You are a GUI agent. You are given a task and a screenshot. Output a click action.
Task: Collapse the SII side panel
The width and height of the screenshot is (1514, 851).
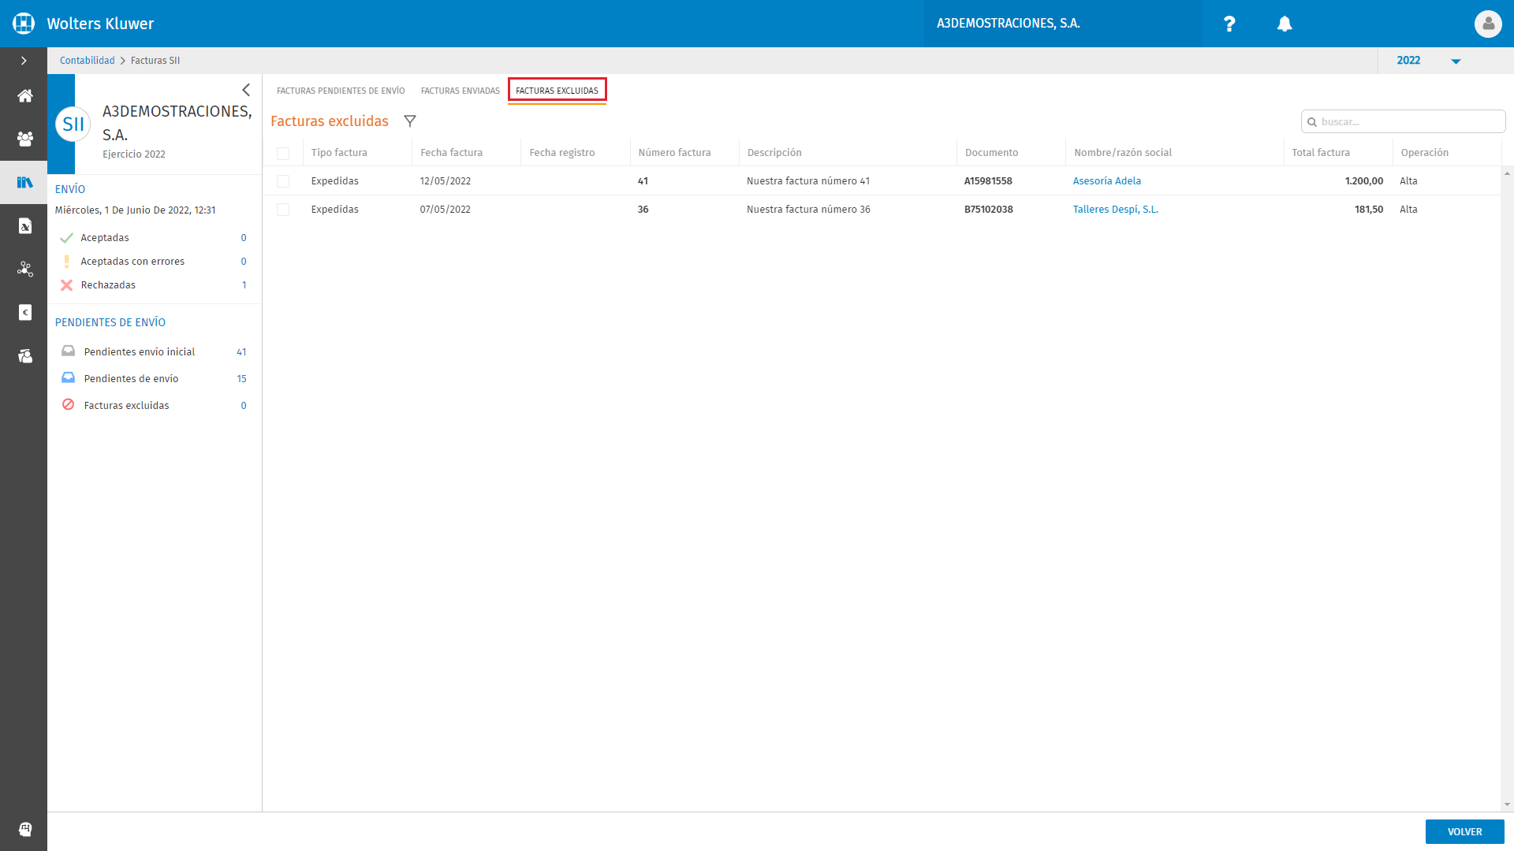tap(246, 90)
